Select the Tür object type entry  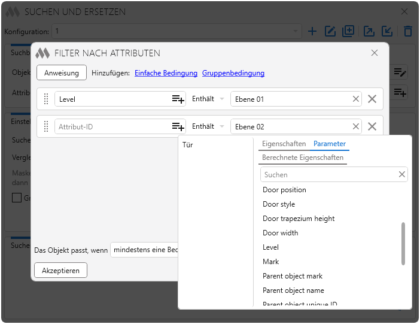click(188, 145)
